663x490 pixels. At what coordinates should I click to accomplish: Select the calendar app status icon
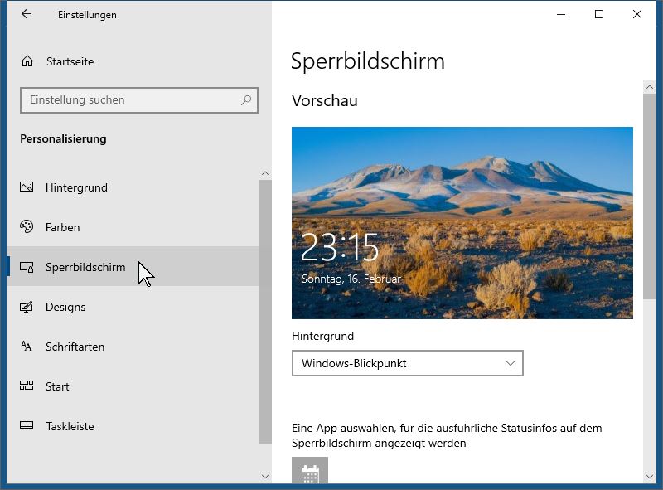point(310,471)
